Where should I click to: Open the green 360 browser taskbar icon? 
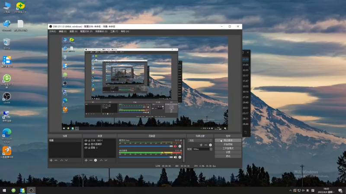tap(13, 190)
